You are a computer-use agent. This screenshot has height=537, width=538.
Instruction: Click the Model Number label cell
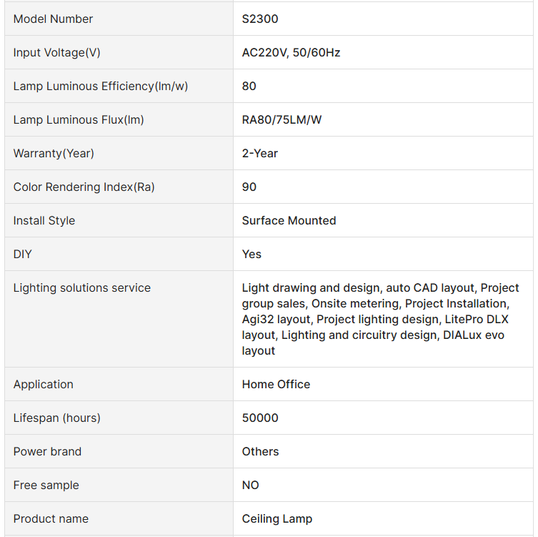click(53, 19)
